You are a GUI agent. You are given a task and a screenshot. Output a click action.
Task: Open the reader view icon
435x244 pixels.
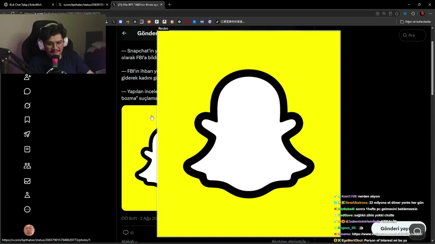pos(390,14)
